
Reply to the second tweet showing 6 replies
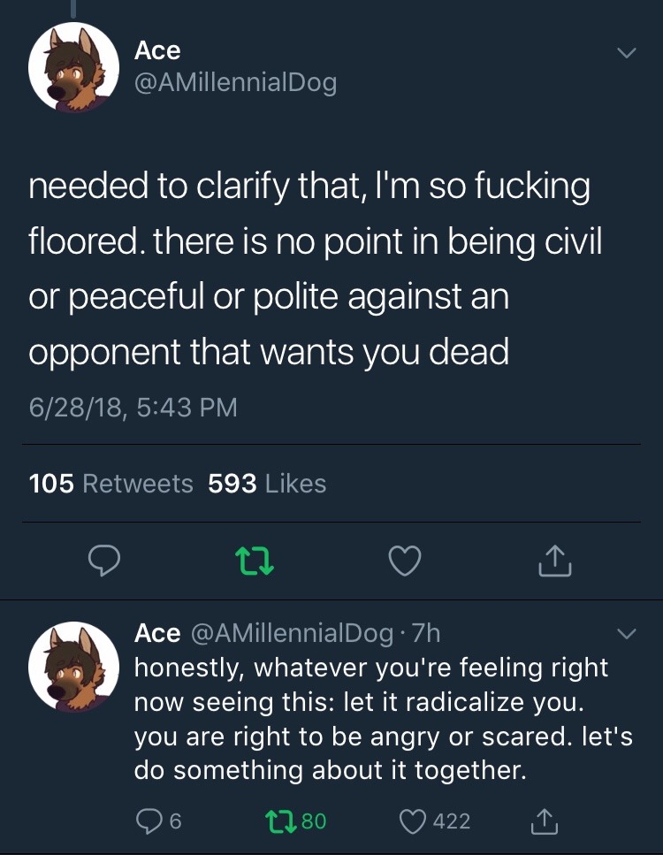pos(148,821)
